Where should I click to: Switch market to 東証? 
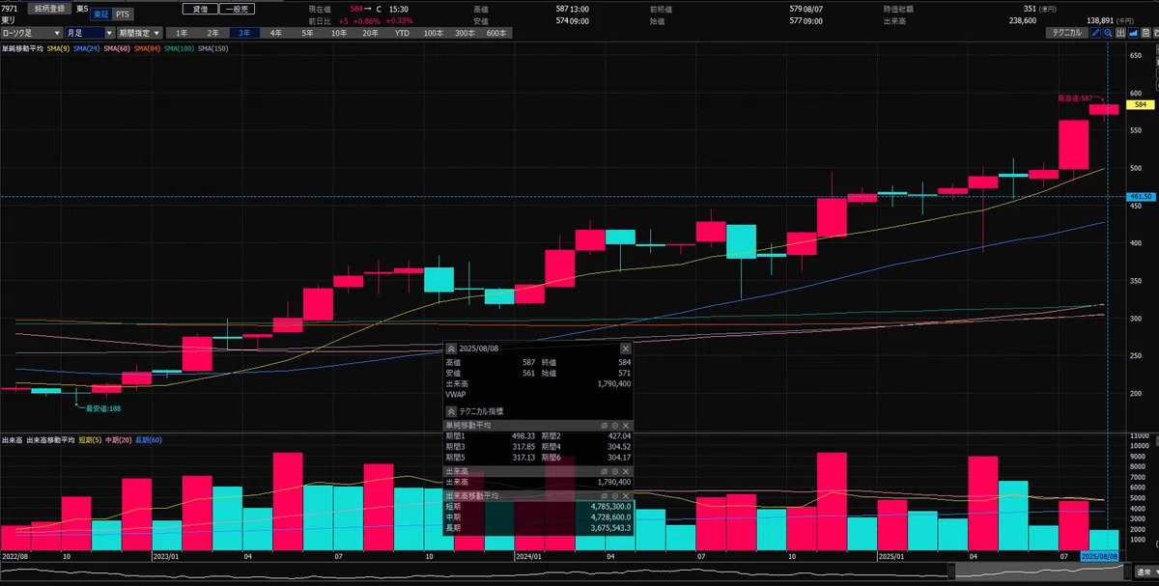[x=100, y=14]
